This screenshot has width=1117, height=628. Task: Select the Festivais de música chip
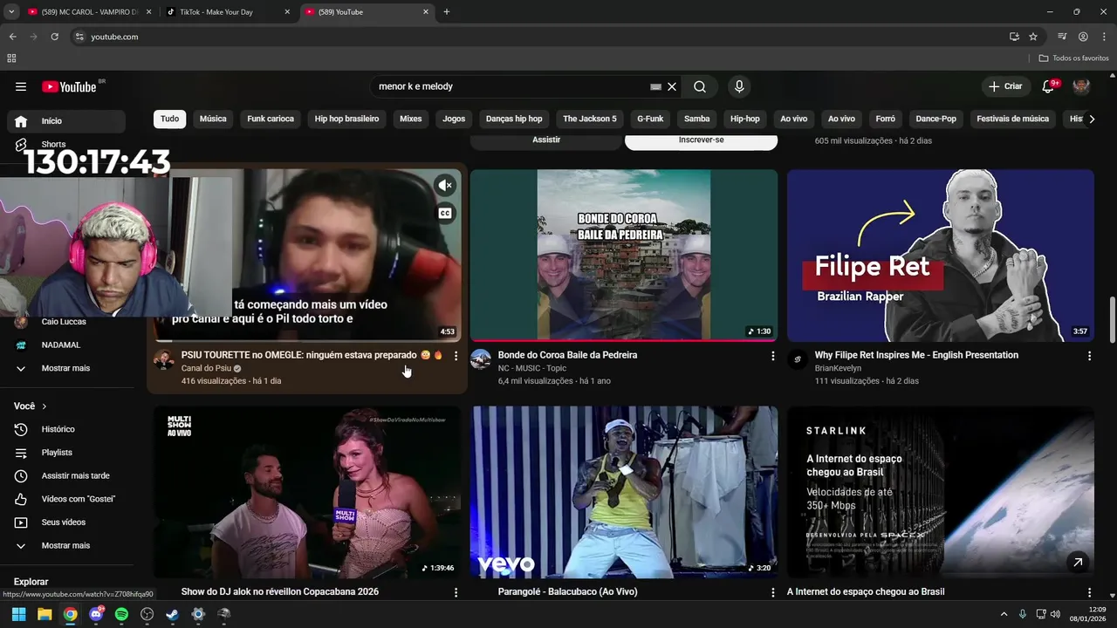point(1013,119)
